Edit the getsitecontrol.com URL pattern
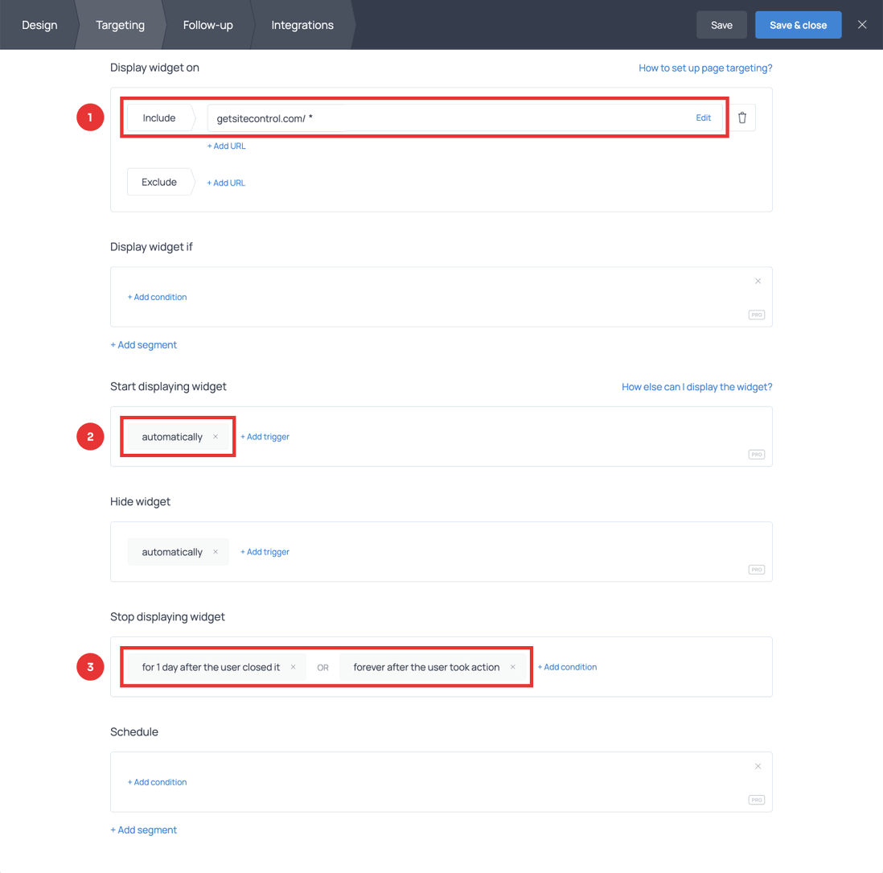Viewport: 883px width, 873px height. [x=703, y=117]
